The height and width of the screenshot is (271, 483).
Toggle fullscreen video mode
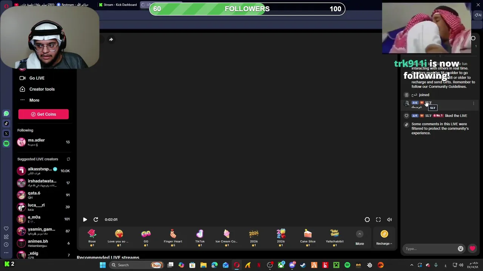378,220
